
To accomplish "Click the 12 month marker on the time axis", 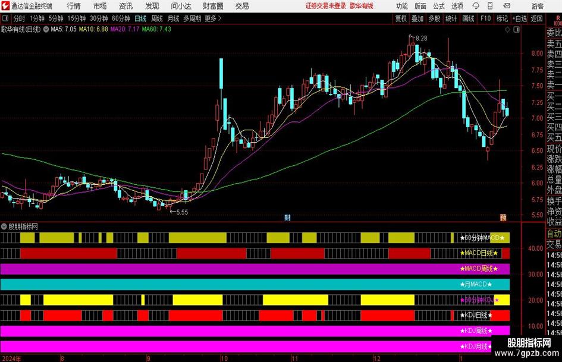I will click(376, 358).
